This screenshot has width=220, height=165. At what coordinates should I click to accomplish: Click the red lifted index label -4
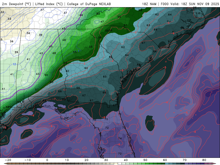tap(112, 61)
